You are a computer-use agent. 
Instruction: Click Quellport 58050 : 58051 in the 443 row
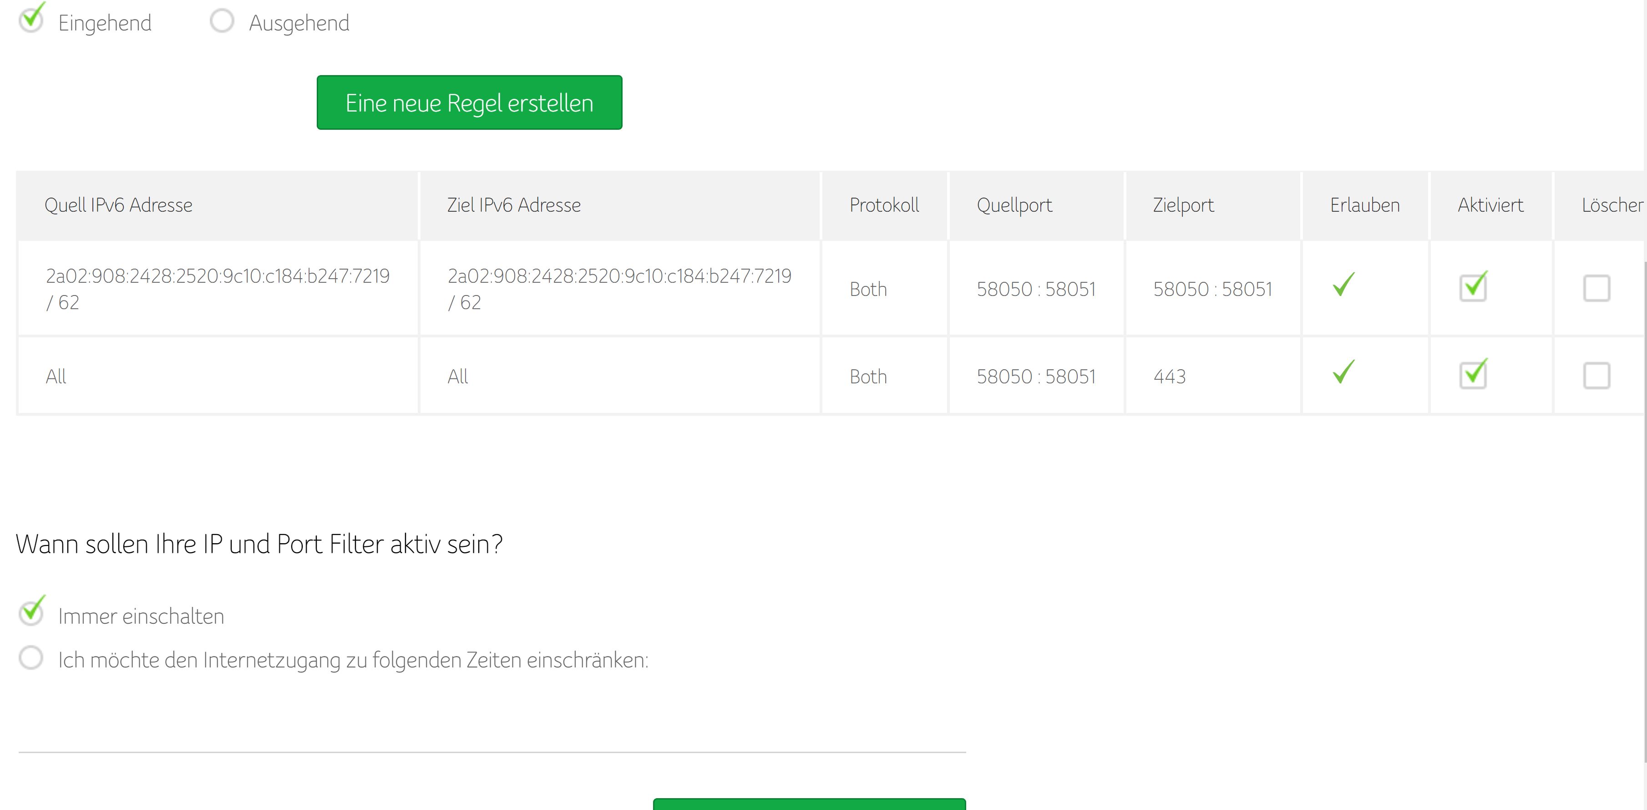coord(1036,376)
